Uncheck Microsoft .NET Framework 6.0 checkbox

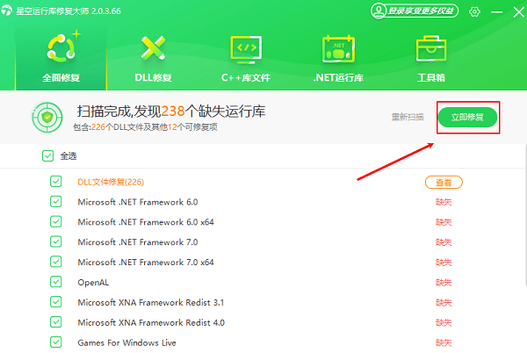point(56,201)
